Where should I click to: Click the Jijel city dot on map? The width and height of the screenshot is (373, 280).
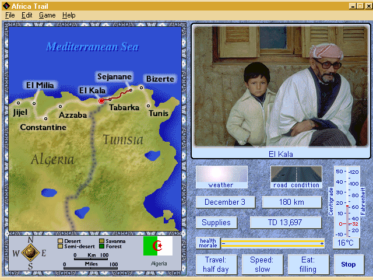pos(18,103)
